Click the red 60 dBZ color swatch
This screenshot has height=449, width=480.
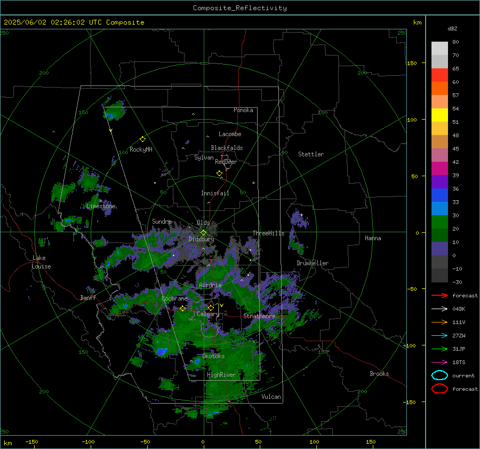(439, 75)
